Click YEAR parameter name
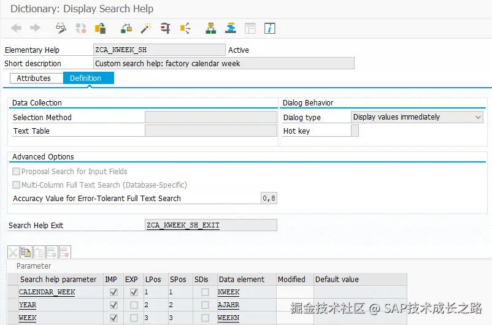The width and height of the screenshot is (492, 325). (28, 305)
